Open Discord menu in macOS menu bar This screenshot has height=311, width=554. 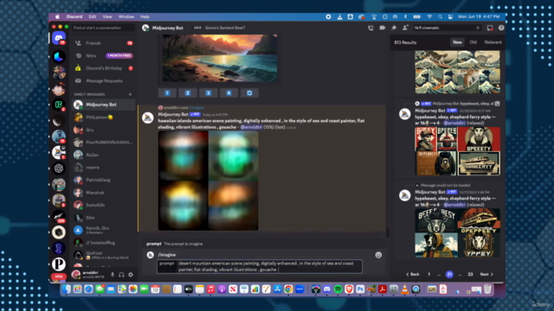point(74,16)
